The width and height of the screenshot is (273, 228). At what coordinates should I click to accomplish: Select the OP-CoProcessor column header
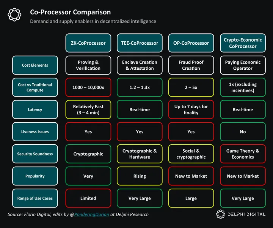point(191,43)
